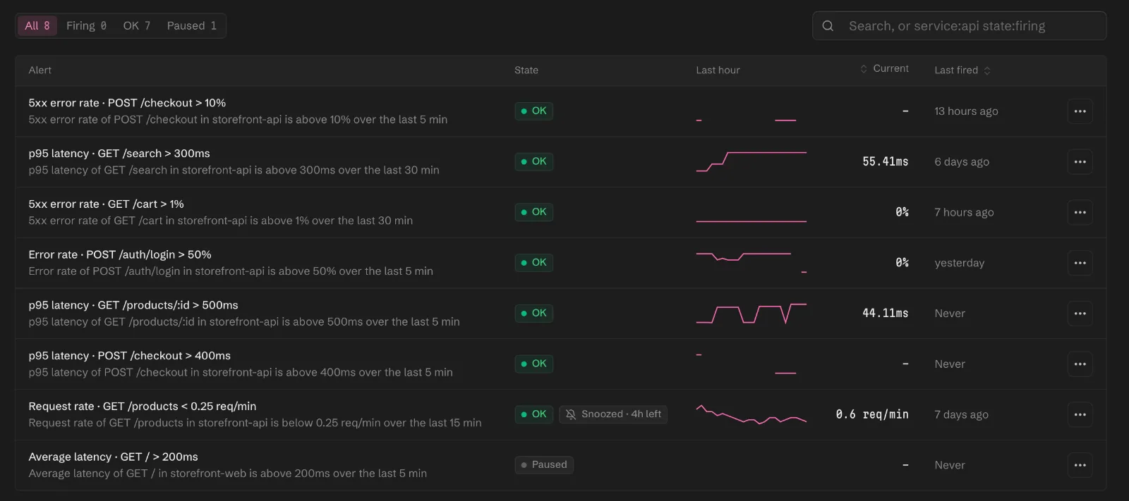1129x501 pixels.
Task: Open options menu for p95 GET /search alert
Action: 1080,162
